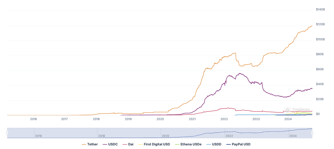The image size is (334, 149).
Task: Click the 2016 mark in the navigator
Action: point(39,136)
